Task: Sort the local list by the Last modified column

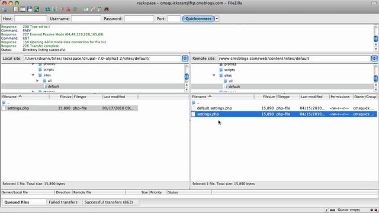Action: click(x=120, y=96)
